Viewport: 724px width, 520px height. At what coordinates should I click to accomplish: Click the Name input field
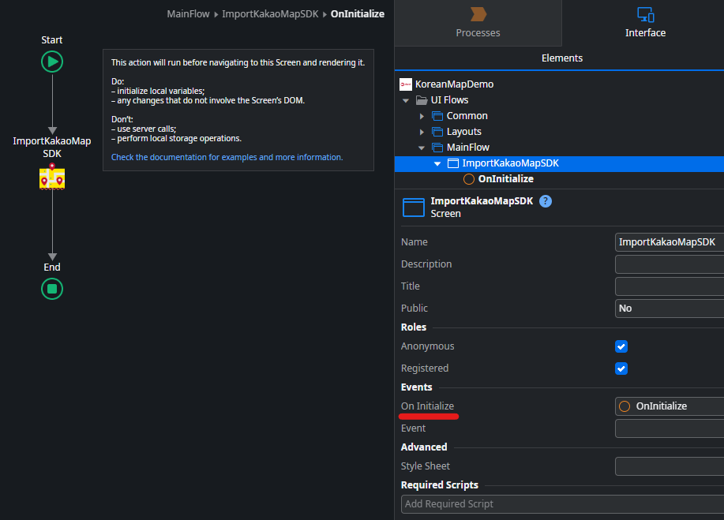click(670, 242)
